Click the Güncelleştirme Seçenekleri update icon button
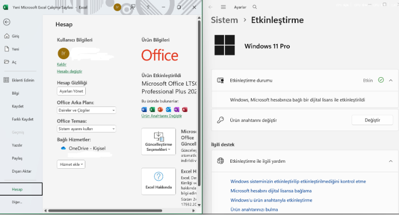Image resolution: width=399 pixels, height=215 pixels. [159, 141]
